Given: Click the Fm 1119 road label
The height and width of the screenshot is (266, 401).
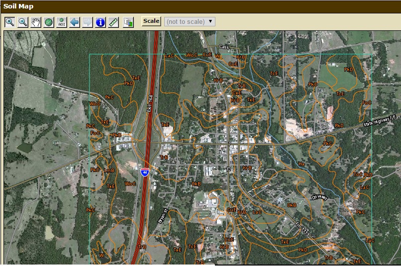Looking at the screenshot, I should coord(302,229).
